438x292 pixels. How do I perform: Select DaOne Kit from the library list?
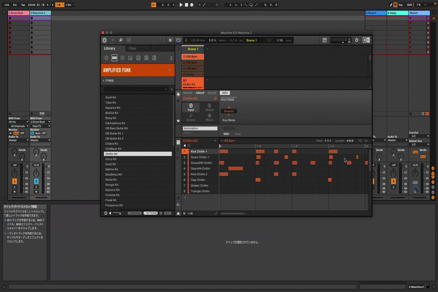click(x=111, y=169)
